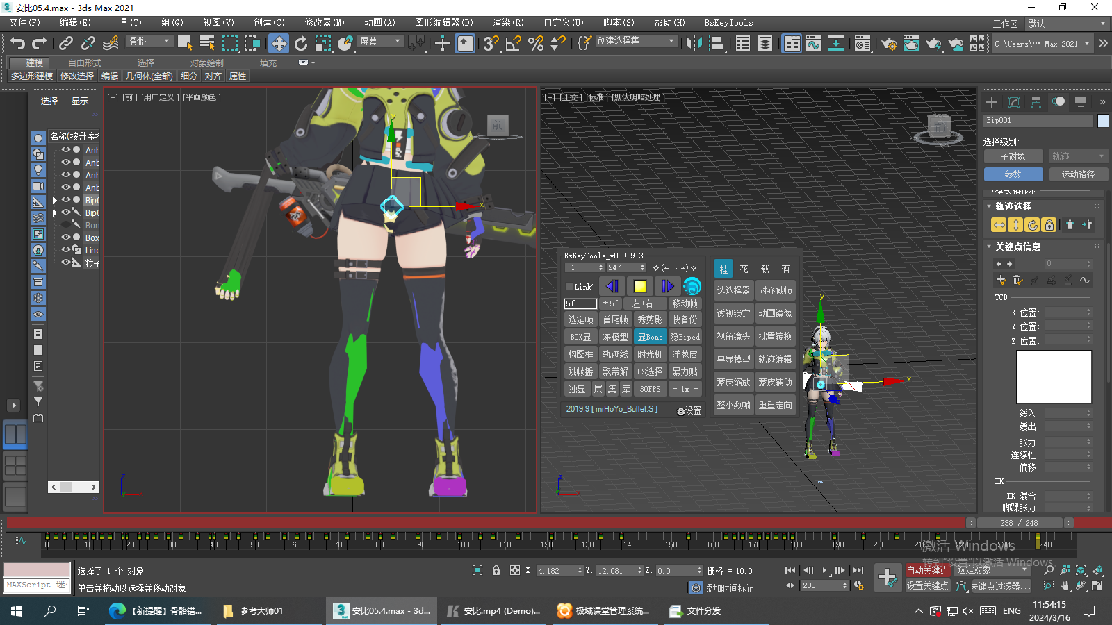Click the Bip001 object color swatch
Image resolution: width=1112 pixels, height=625 pixels.
1102,121
